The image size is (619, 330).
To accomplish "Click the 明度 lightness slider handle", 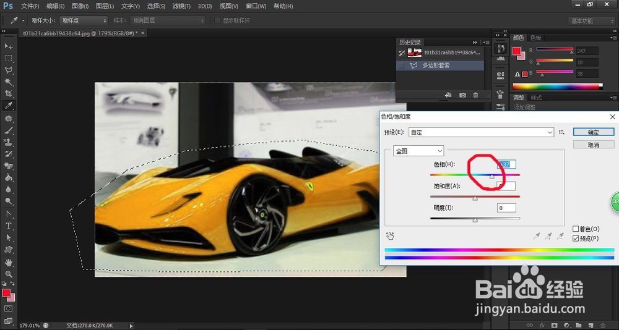I will click(475, 221).
